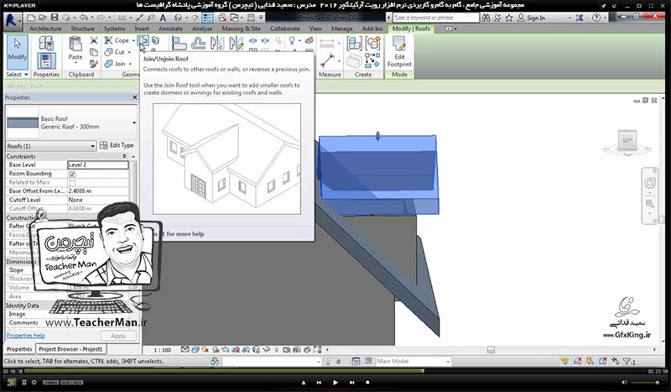Open the Join geometry dropdown
671x392 pixels.
(130, 64)
